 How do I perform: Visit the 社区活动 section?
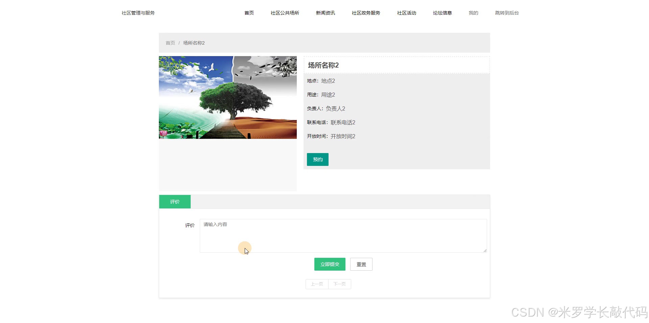[406, 13]
